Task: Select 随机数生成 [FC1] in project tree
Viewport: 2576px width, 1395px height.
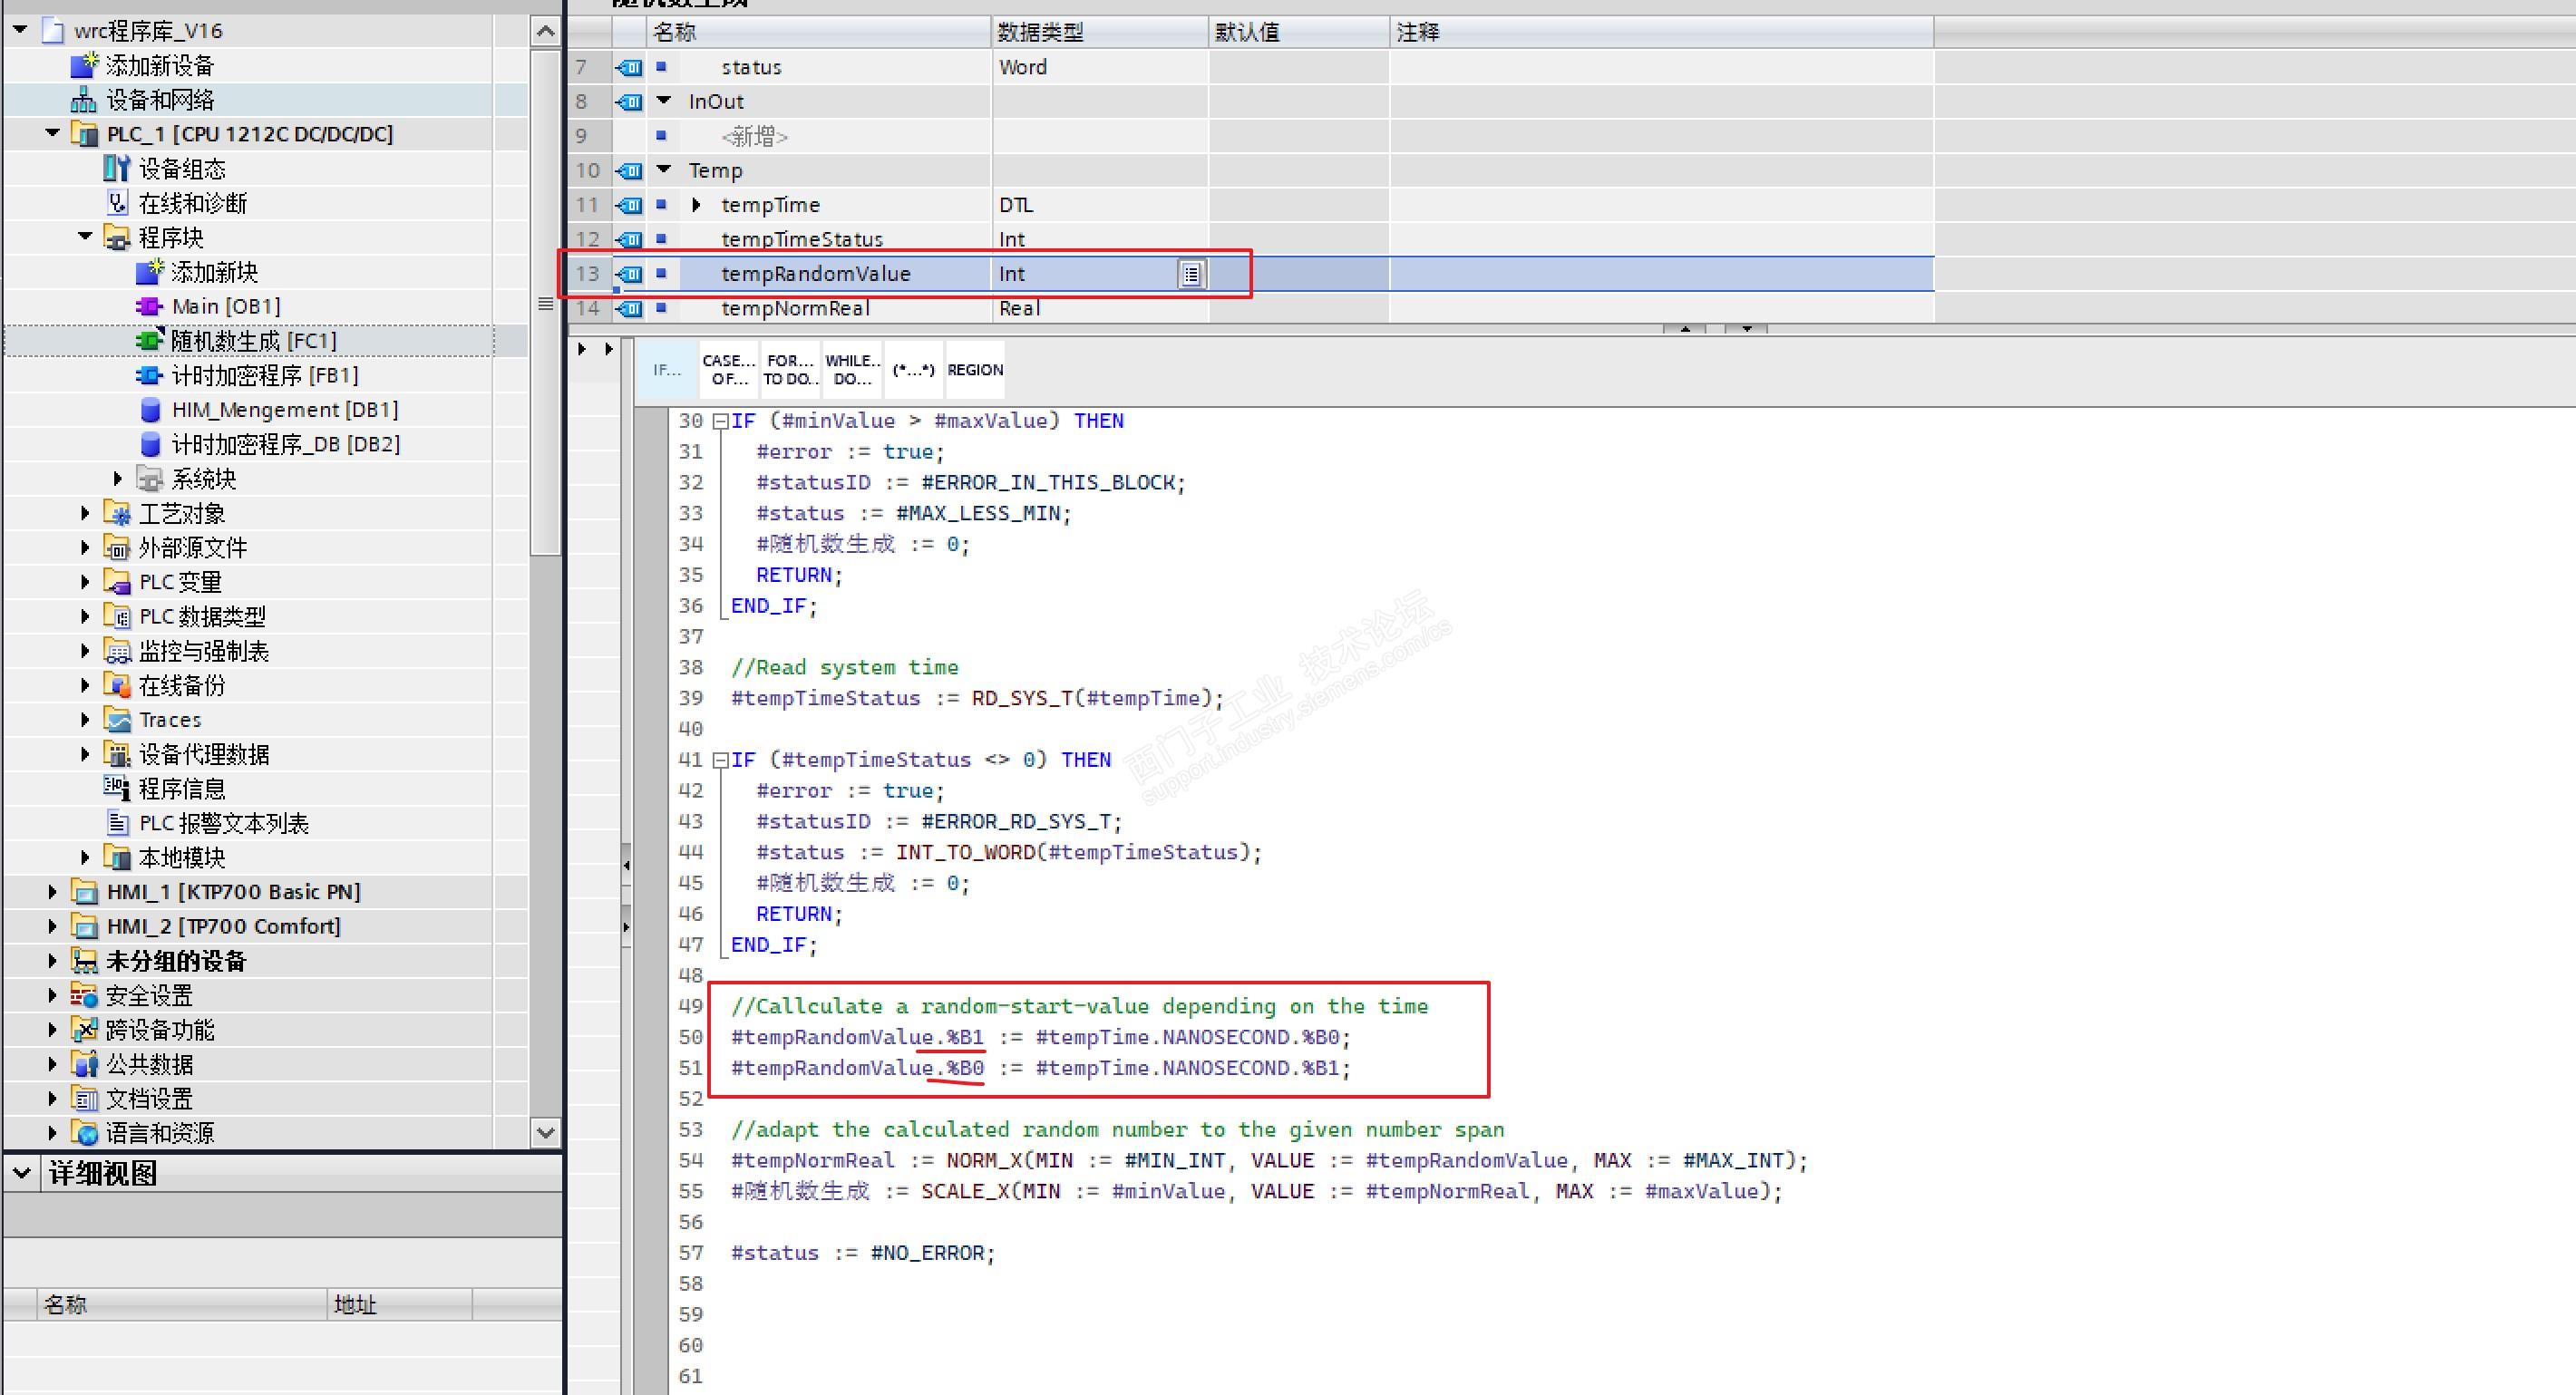Action: [x=252, y=341]
